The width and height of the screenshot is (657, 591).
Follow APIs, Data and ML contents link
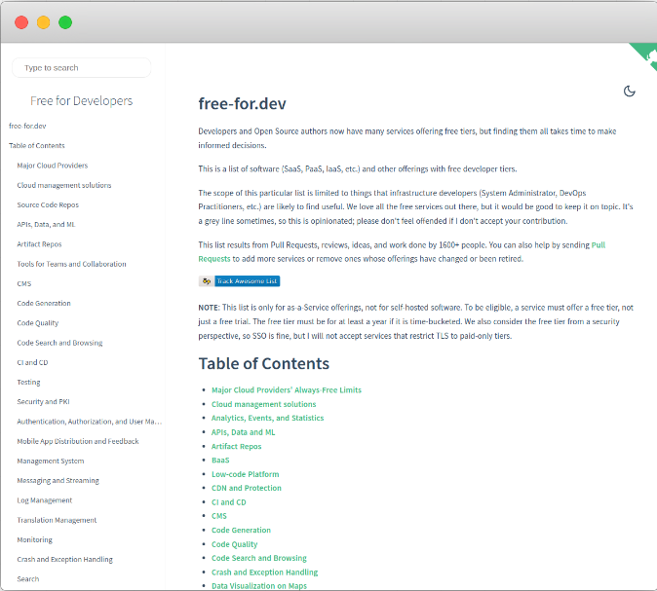pyautogui.click(x=243, y=432)
